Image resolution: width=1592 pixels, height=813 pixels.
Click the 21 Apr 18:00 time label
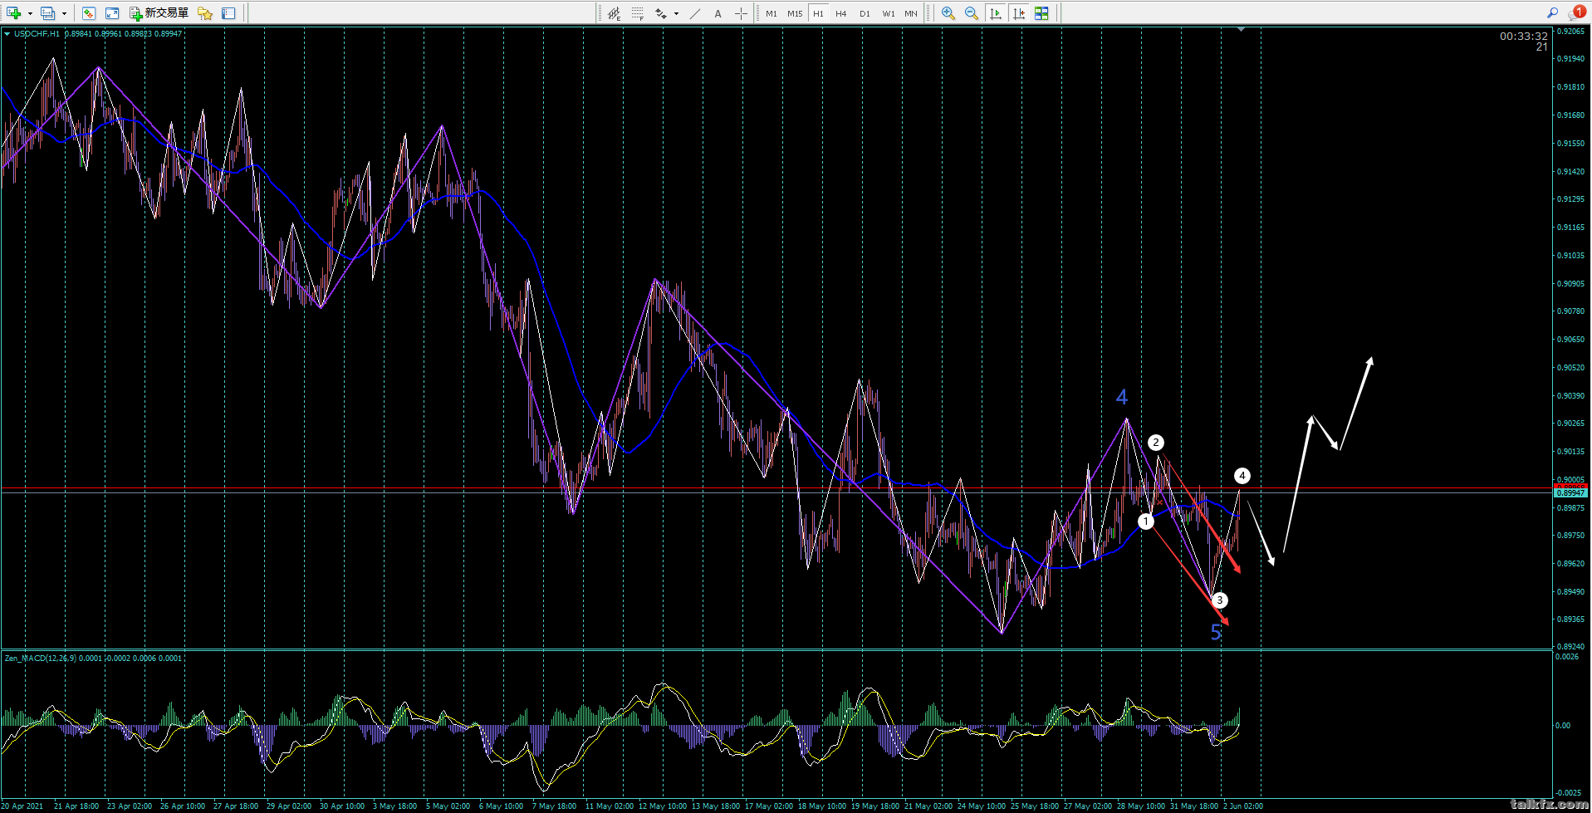click(x=76, y=806)
